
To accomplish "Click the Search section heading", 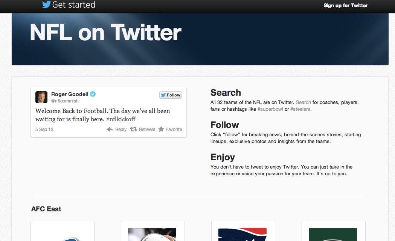I will (226, 93).
